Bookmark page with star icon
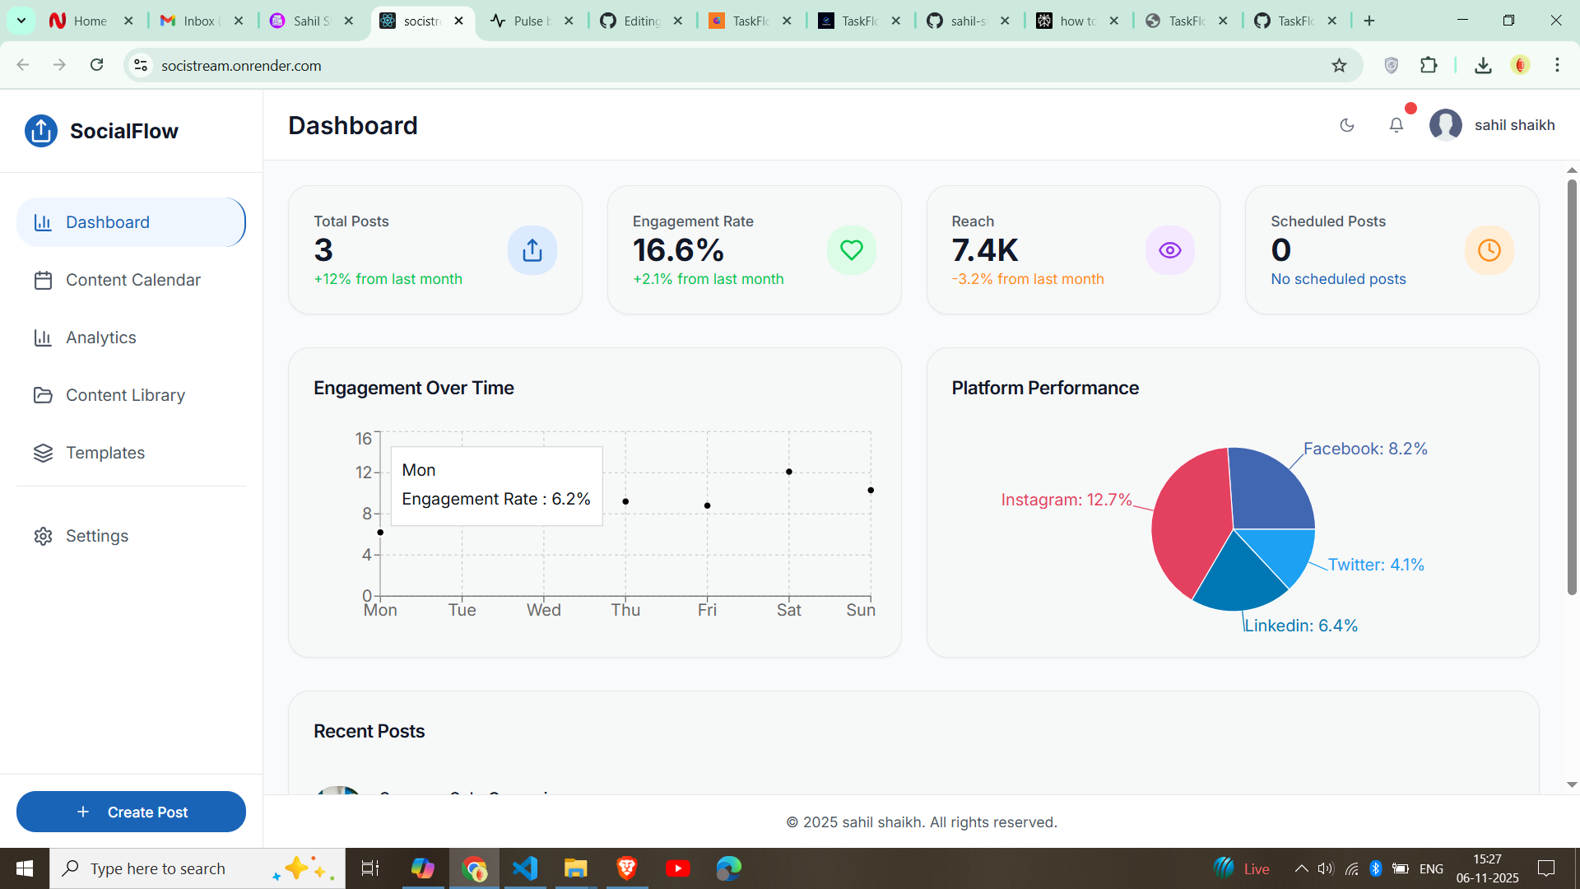The width and height of the screenshot is (1580, 889). coord(1339,65)
